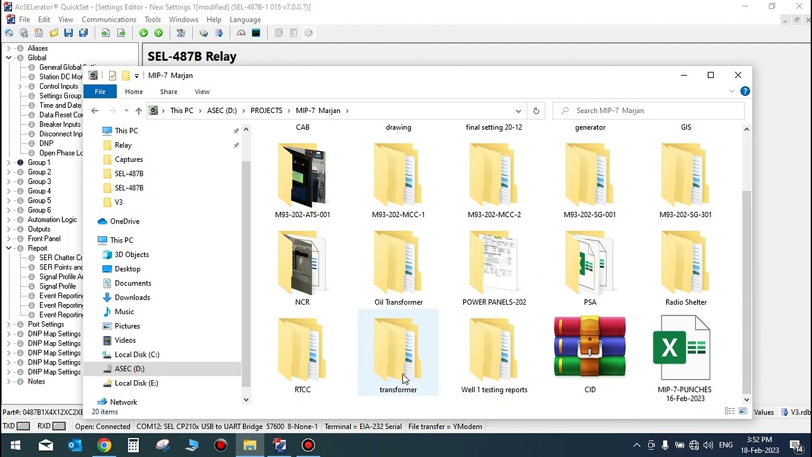Select the POWER PANELS-202 folder

pyautogui.click(x=494, y=269)
